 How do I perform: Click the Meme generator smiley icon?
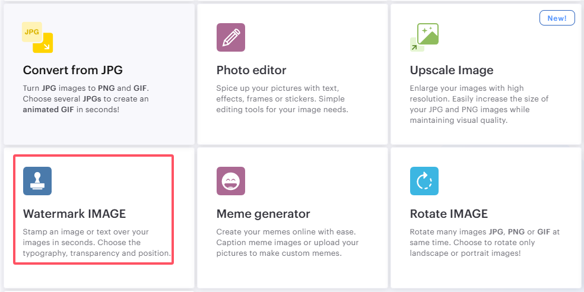coord(231,181)
